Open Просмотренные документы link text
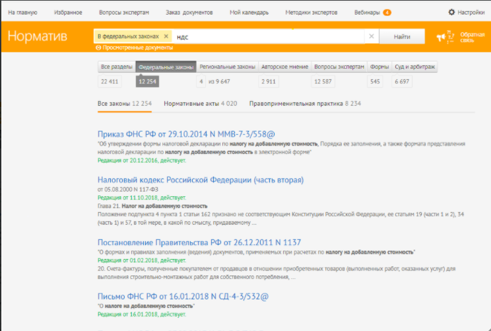The height and width of the screenshot is (331, 491). click(x=138, y=48)
